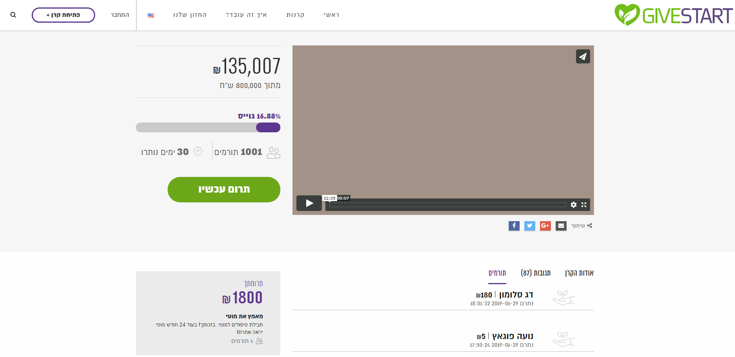Click the התחבר login link
The width and height of the screenshot is (735, 357).
[120, 15]
